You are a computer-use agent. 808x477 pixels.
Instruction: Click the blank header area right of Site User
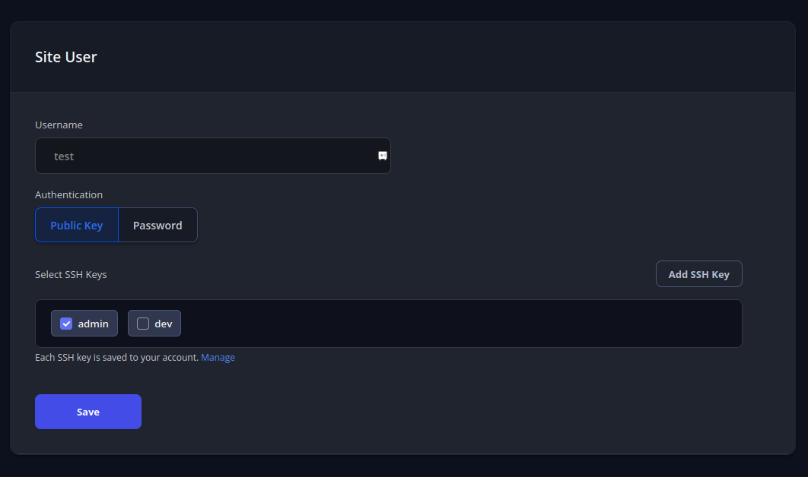click(x=456, y=57)
